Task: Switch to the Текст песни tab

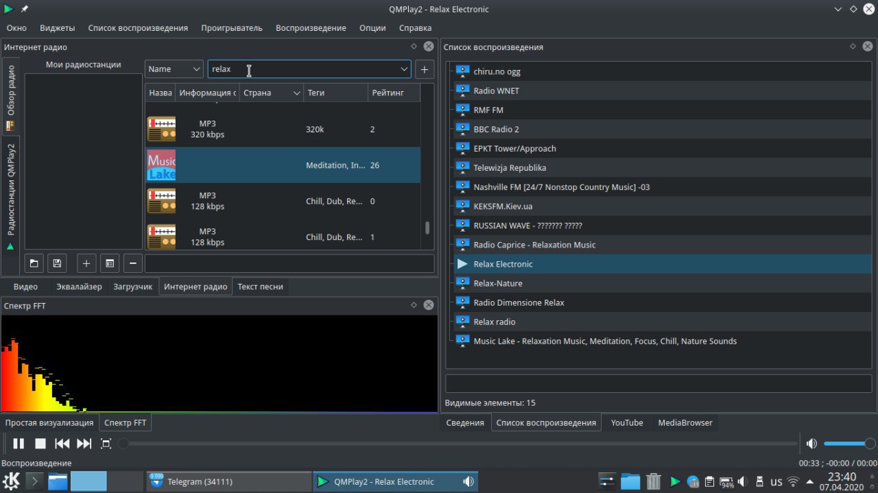Action: click(260, 287)
